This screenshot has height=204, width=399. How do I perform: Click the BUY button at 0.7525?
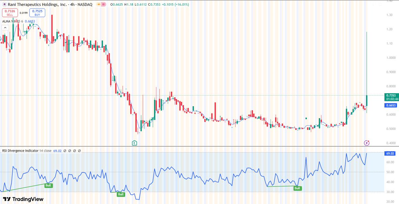coord(37,13)
